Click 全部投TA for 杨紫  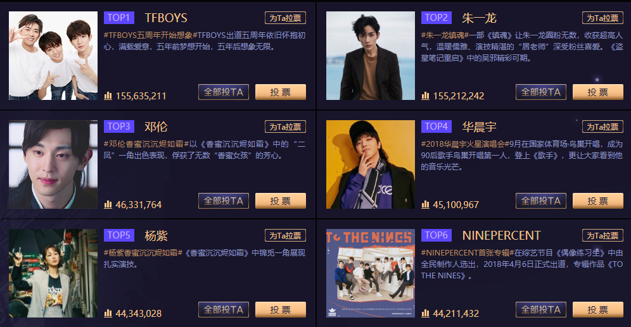tap(224, 310)
